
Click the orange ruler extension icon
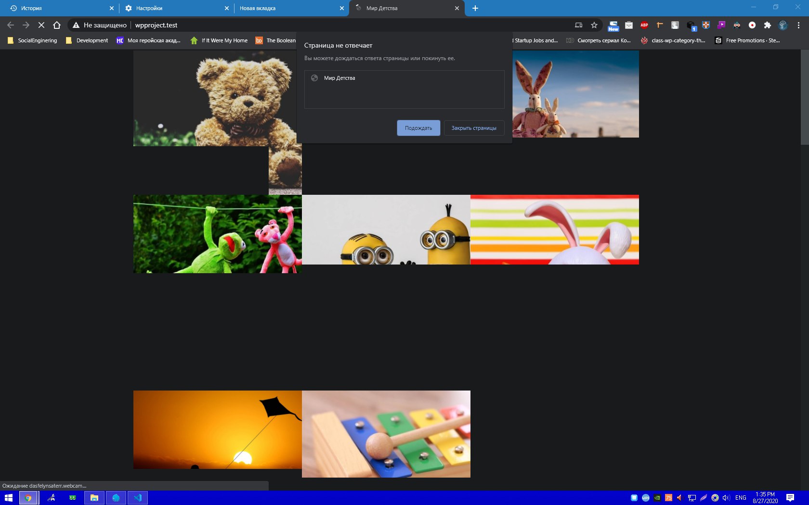660,25
